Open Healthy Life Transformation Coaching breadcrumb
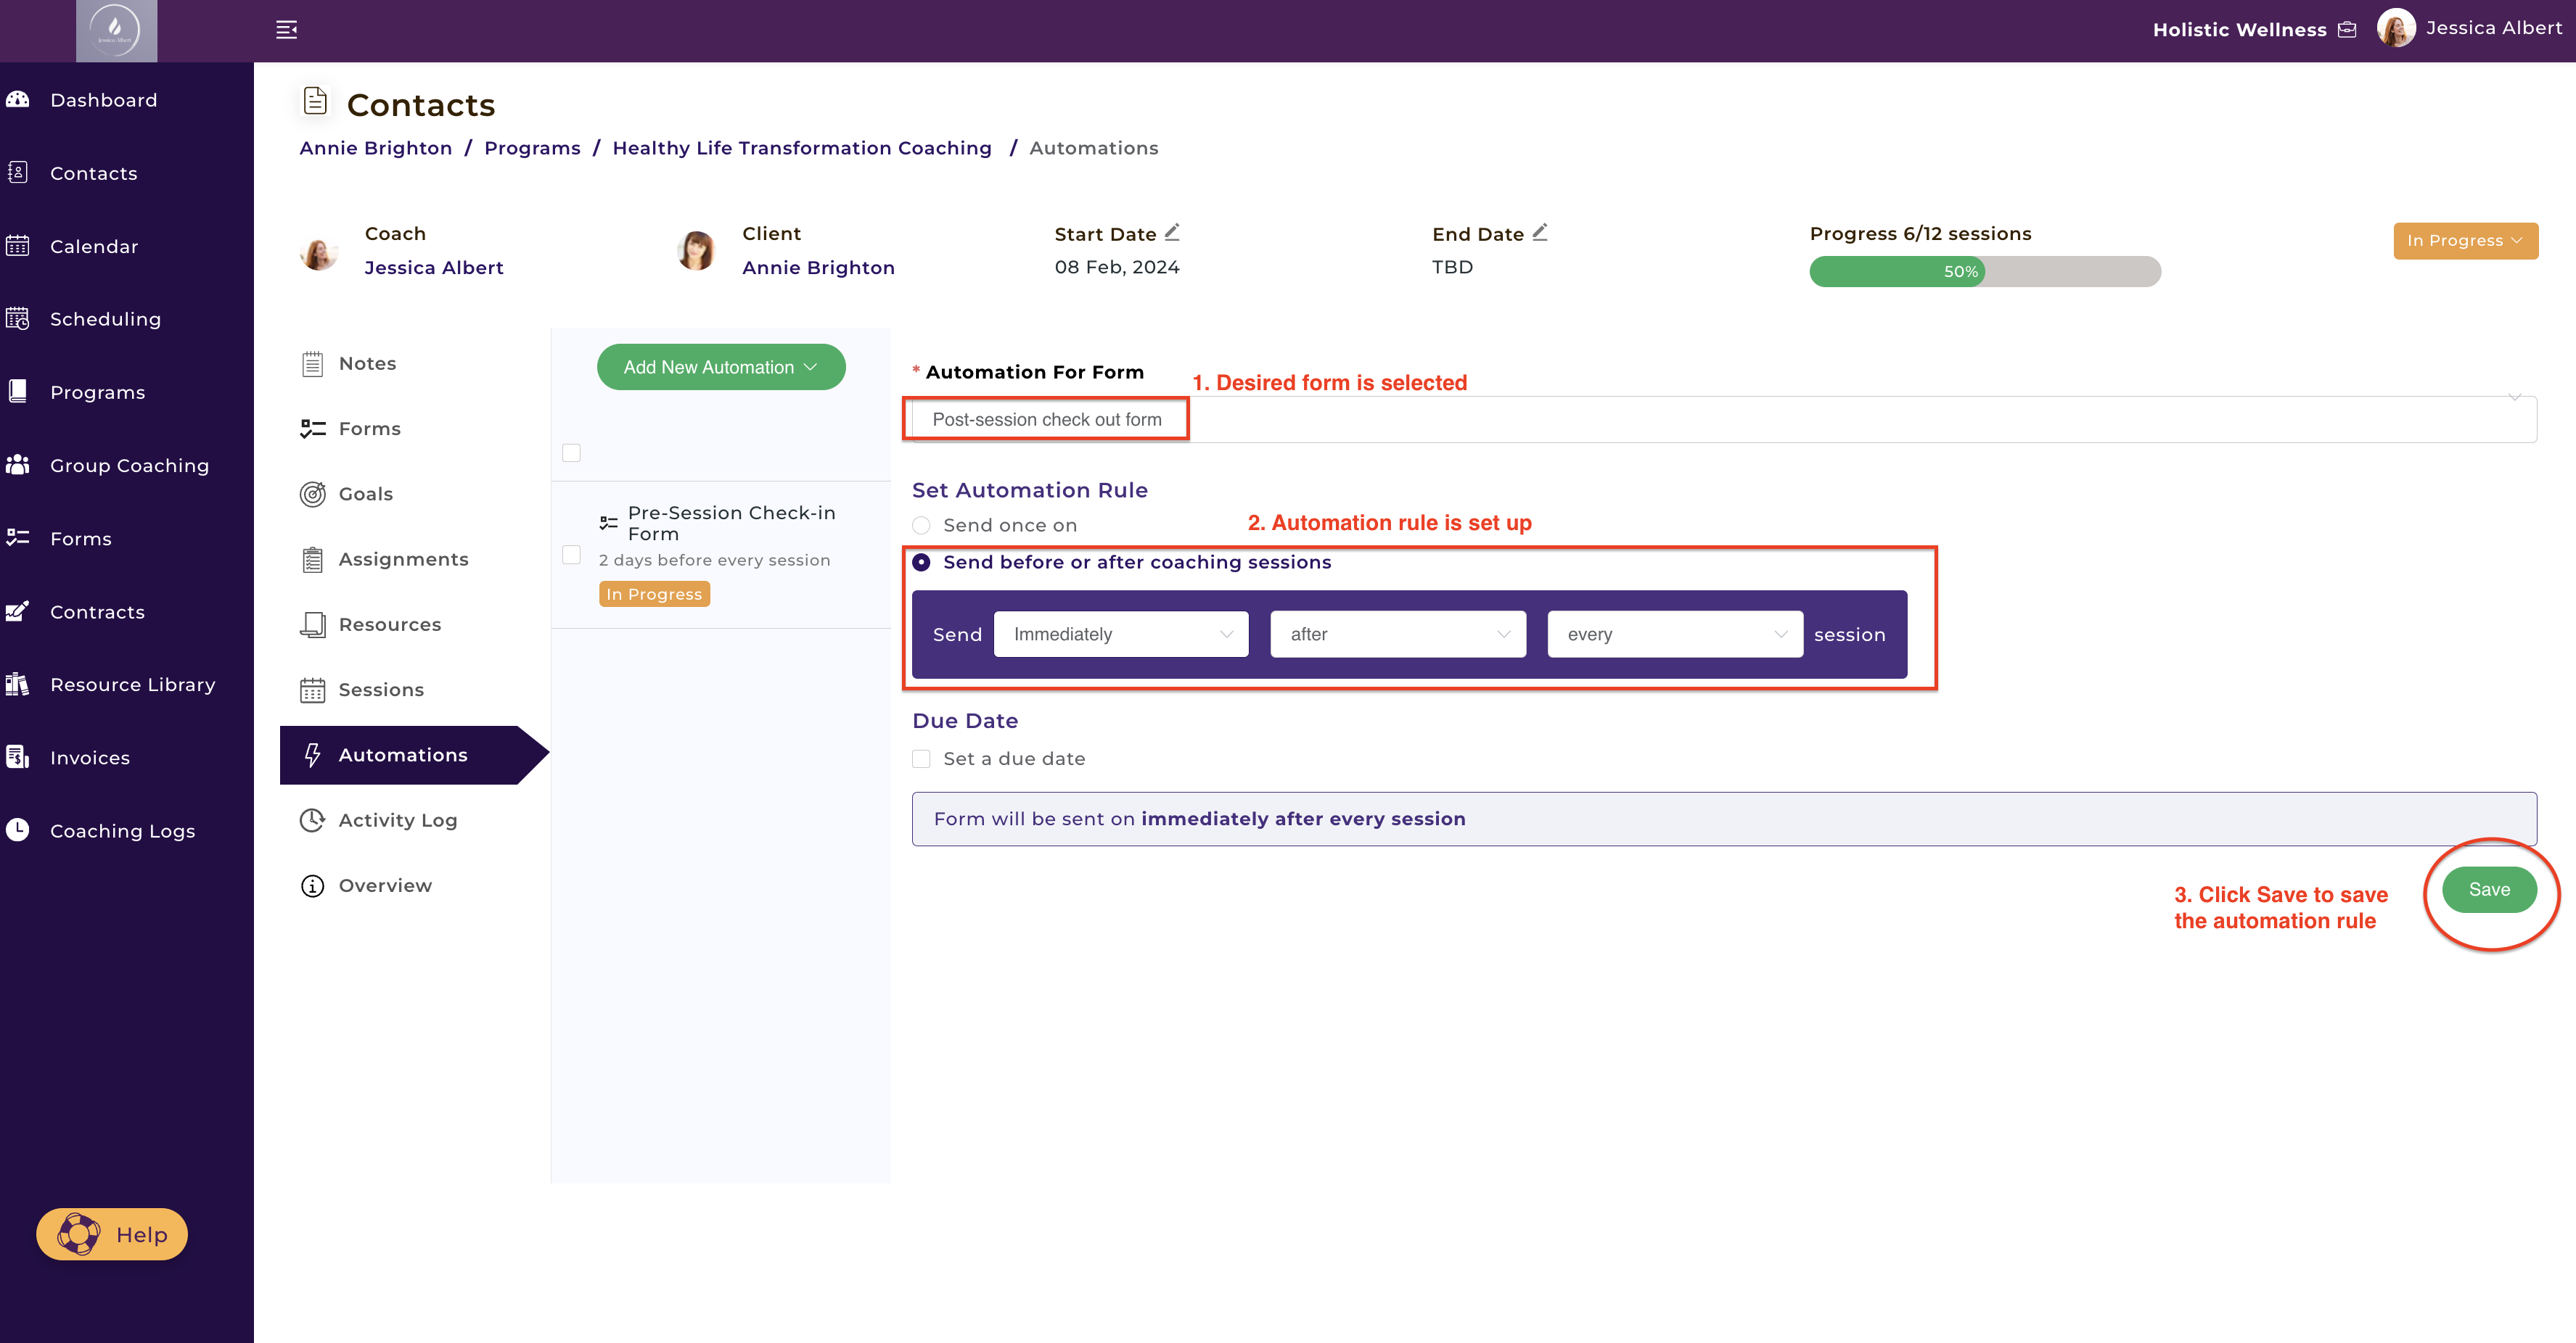 tap(802, 148)
